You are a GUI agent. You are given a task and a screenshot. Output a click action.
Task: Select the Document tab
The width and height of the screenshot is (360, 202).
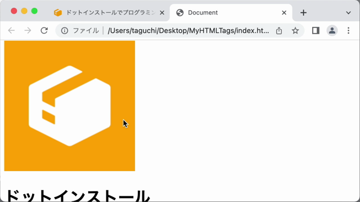point(231,12)
